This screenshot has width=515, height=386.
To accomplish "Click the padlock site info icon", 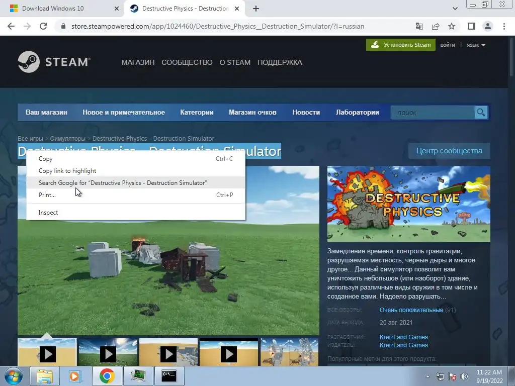I will click(x=63, y=26).
